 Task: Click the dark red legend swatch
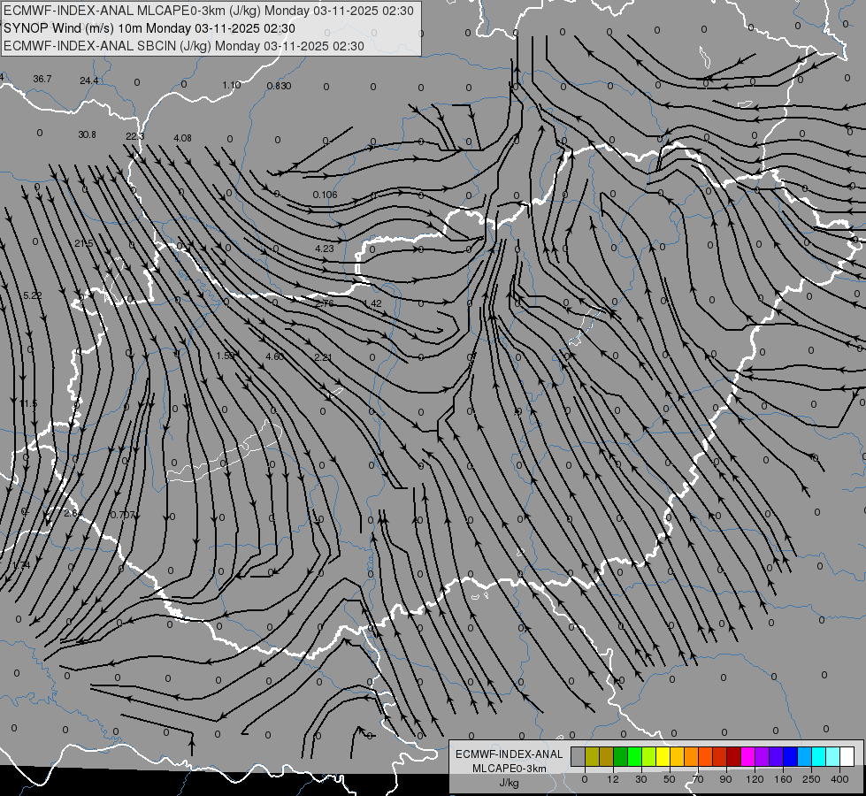pyautogui.click(x=733, y=756)
